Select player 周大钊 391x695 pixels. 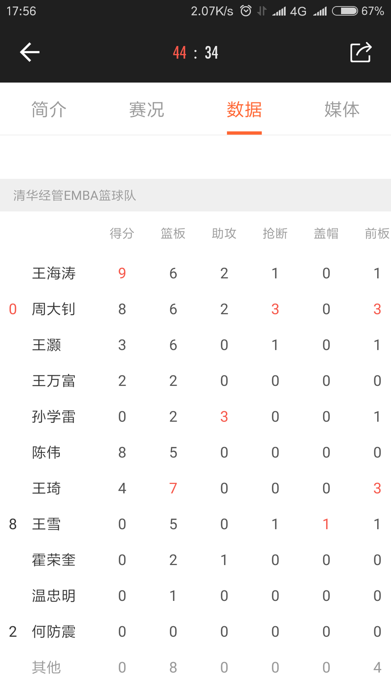(54, 309)
